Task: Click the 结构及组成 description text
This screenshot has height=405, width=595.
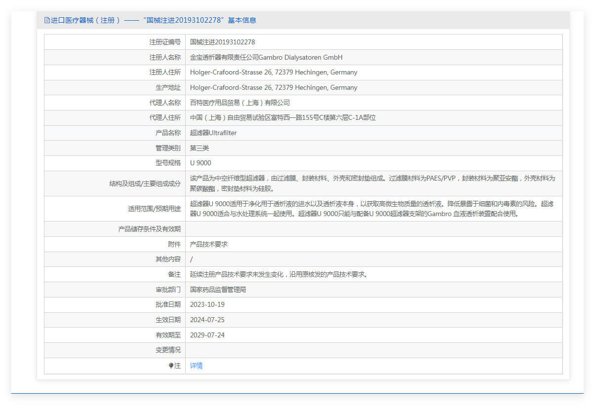Action: tap(373, 184)
